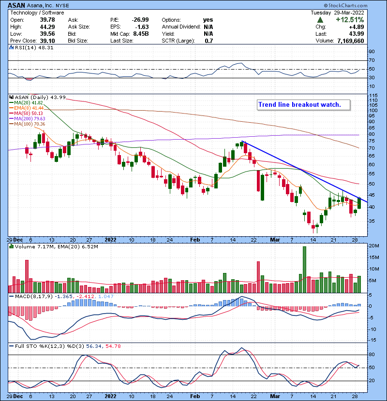This screenshot has width=387, height=401.
Task: Click the latest green candlestick at far right
Action: pos(359,203)
